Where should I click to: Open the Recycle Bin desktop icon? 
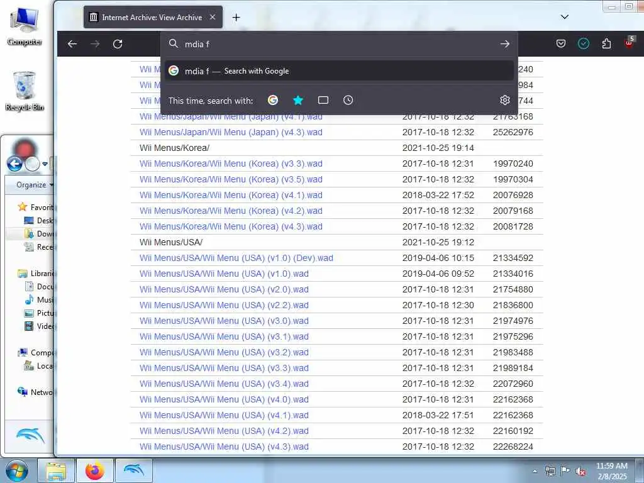pyautogui.click(x=25, y=91)
